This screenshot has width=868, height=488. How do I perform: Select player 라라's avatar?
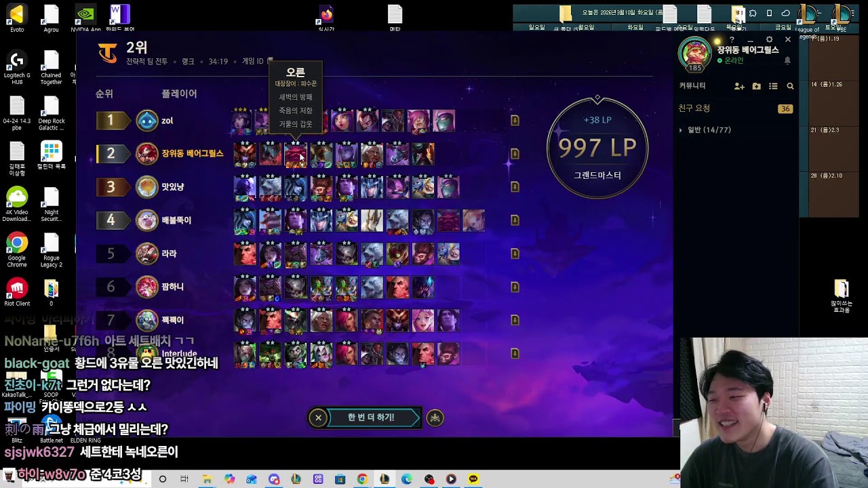[x=147, y=253]
